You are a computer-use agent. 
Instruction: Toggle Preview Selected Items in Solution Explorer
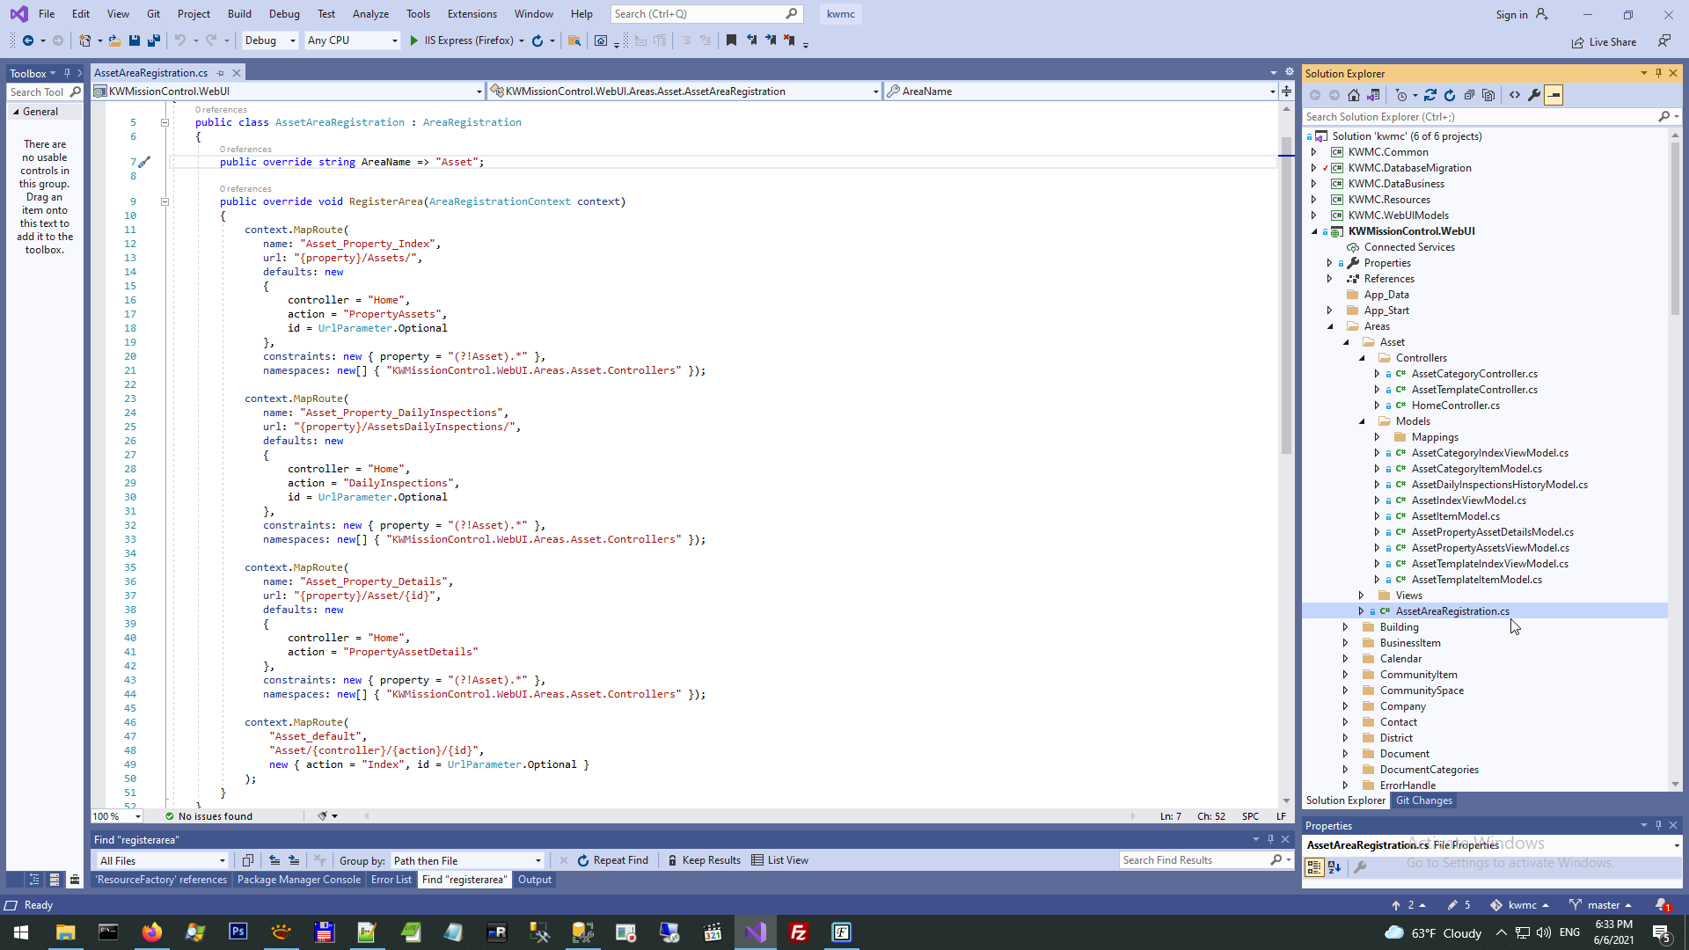1554,95
